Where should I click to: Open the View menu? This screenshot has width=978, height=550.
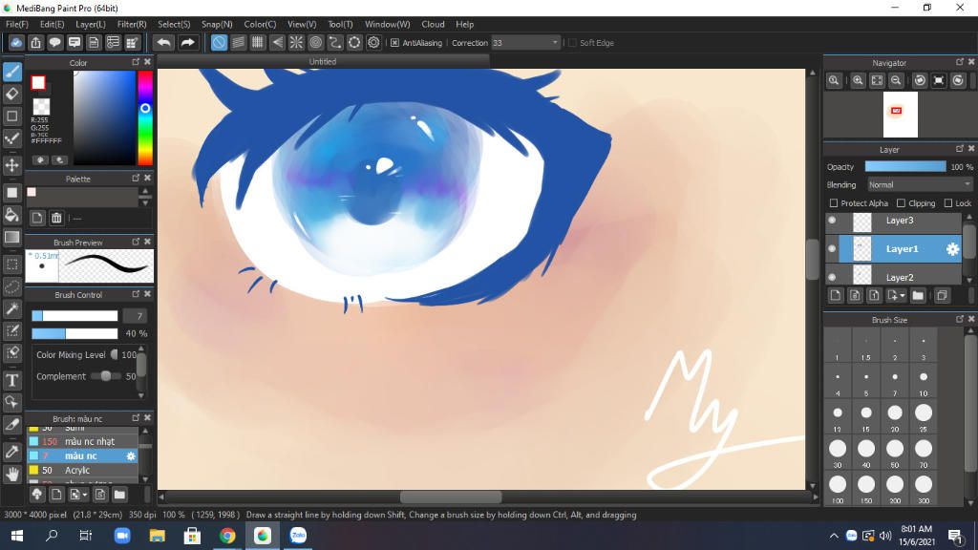[301, 24]
